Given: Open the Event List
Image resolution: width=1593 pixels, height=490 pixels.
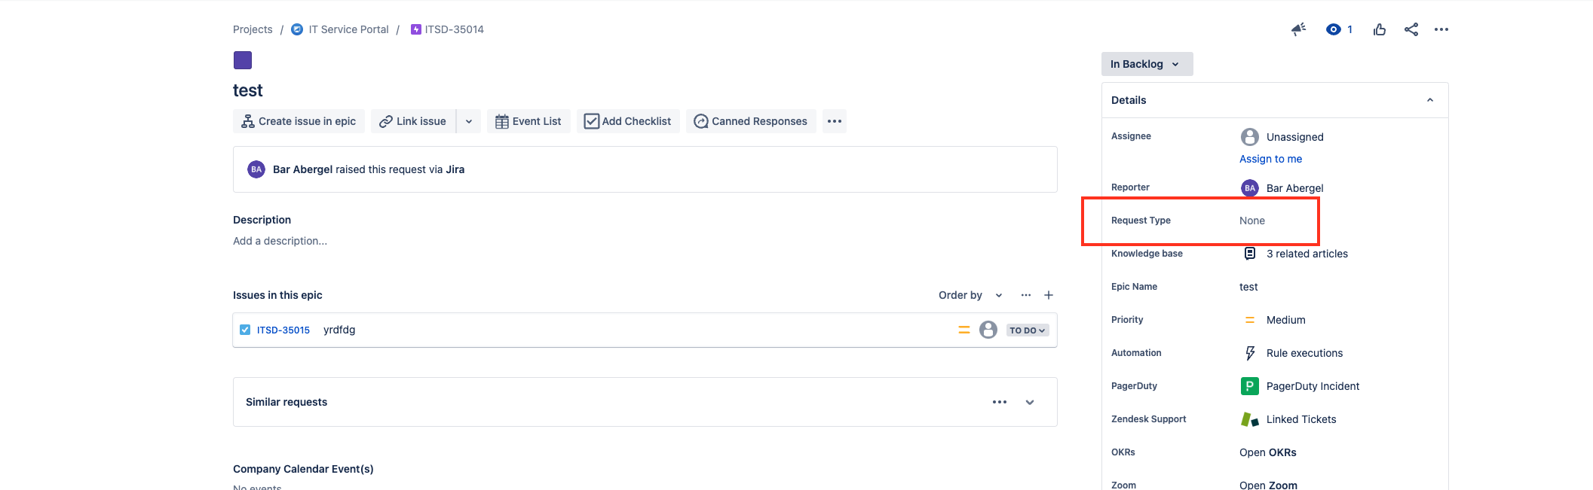Looking at the screenshot, I should tap(528, 121).
